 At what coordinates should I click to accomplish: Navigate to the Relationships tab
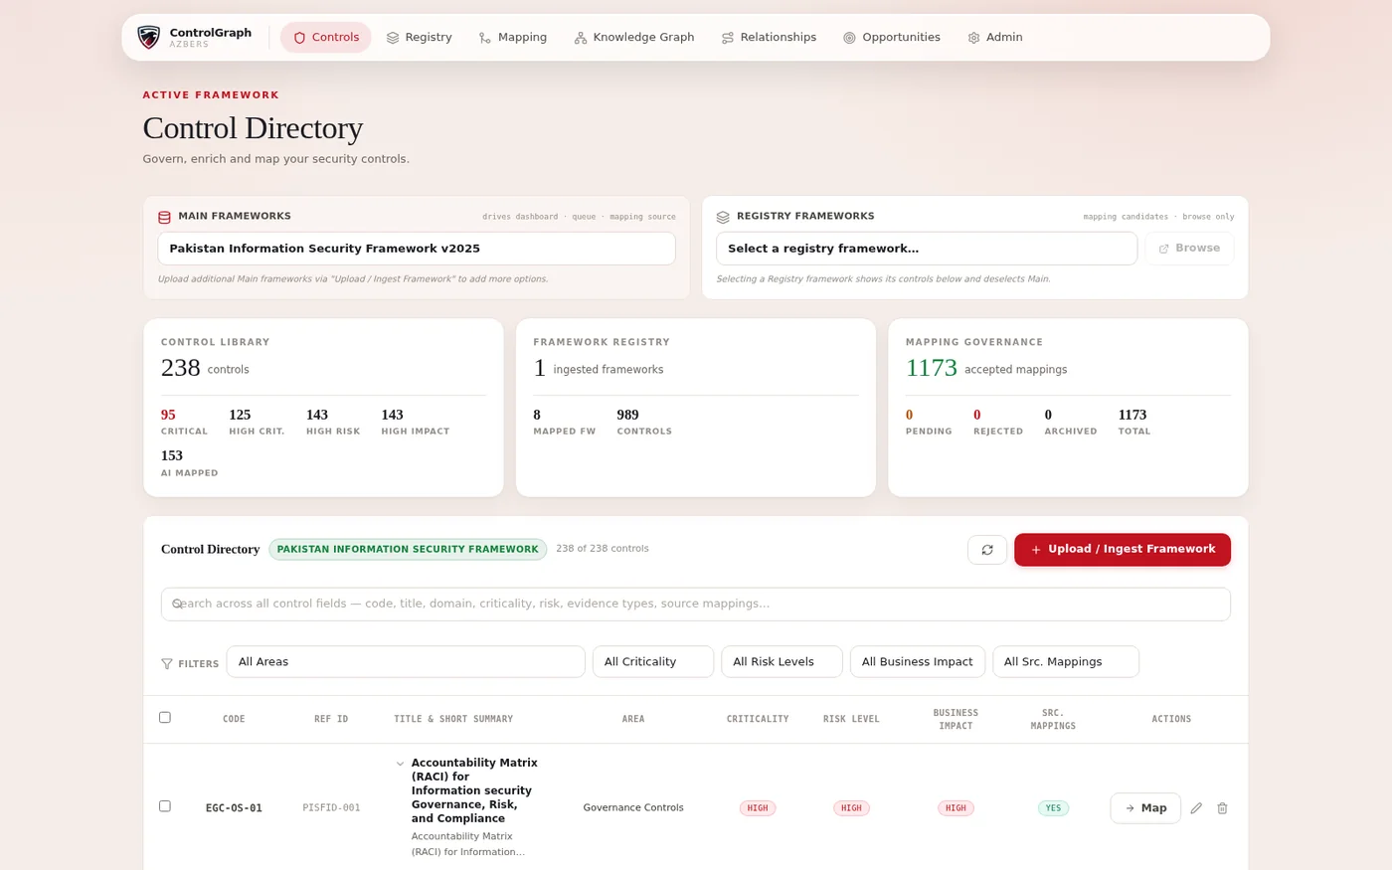click(x=769, y=38)
